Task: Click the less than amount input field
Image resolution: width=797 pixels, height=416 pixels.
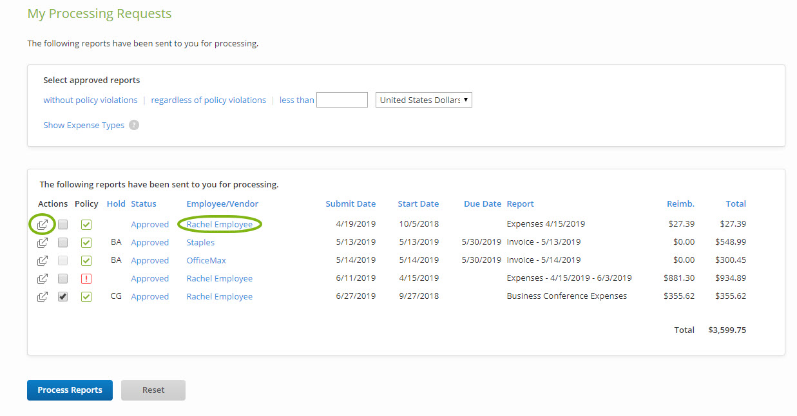Action: (x=341, y=100)
